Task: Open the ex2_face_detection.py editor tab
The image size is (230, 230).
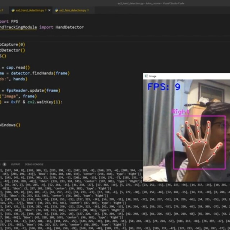Action: tap(73, 10)
